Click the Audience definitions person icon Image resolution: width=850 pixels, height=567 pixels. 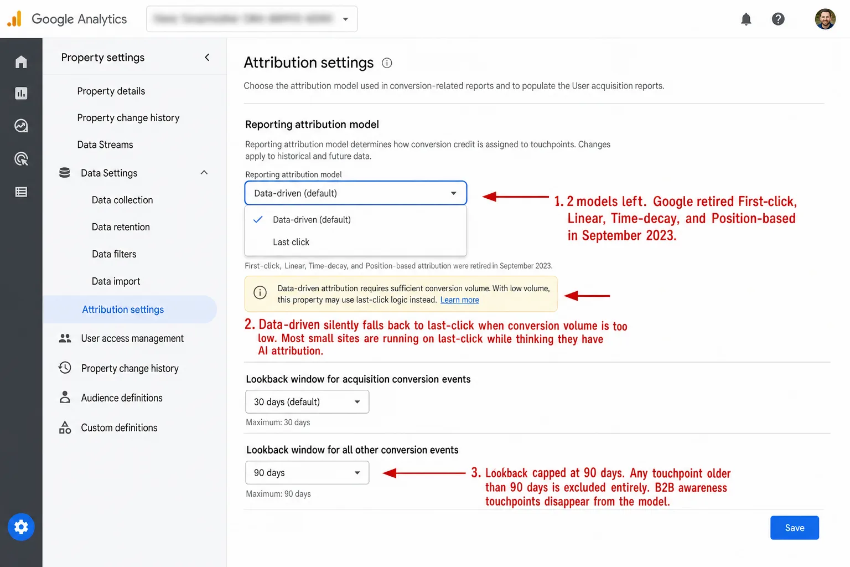65,397
